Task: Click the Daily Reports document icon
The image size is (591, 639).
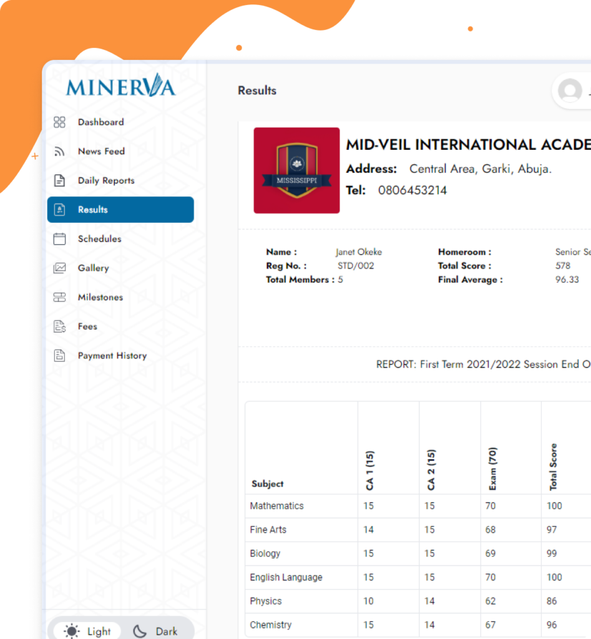Action: (x=59, y=181)
